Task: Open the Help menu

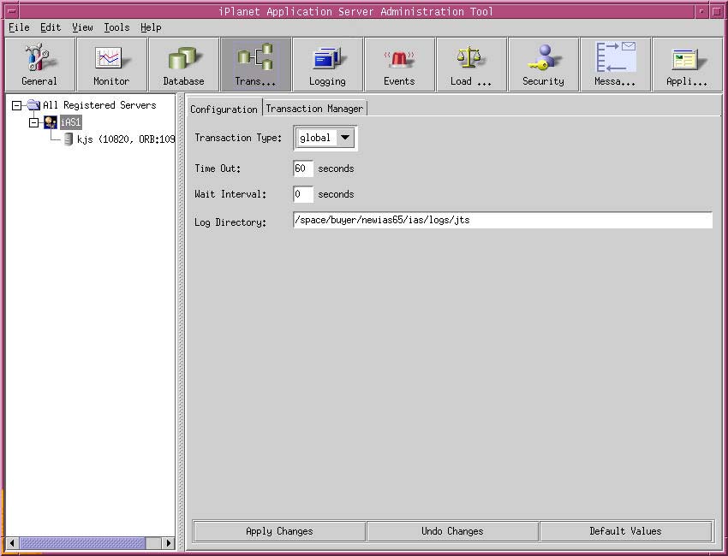Action: coord(151,27)
